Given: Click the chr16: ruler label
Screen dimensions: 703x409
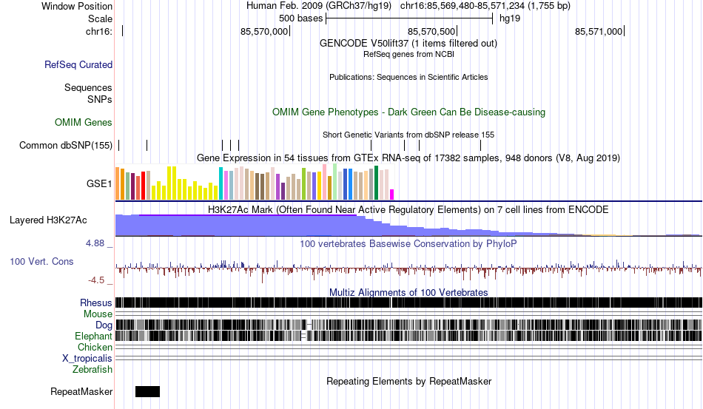Looking at the screenshot, I should (x=98, y=31).
